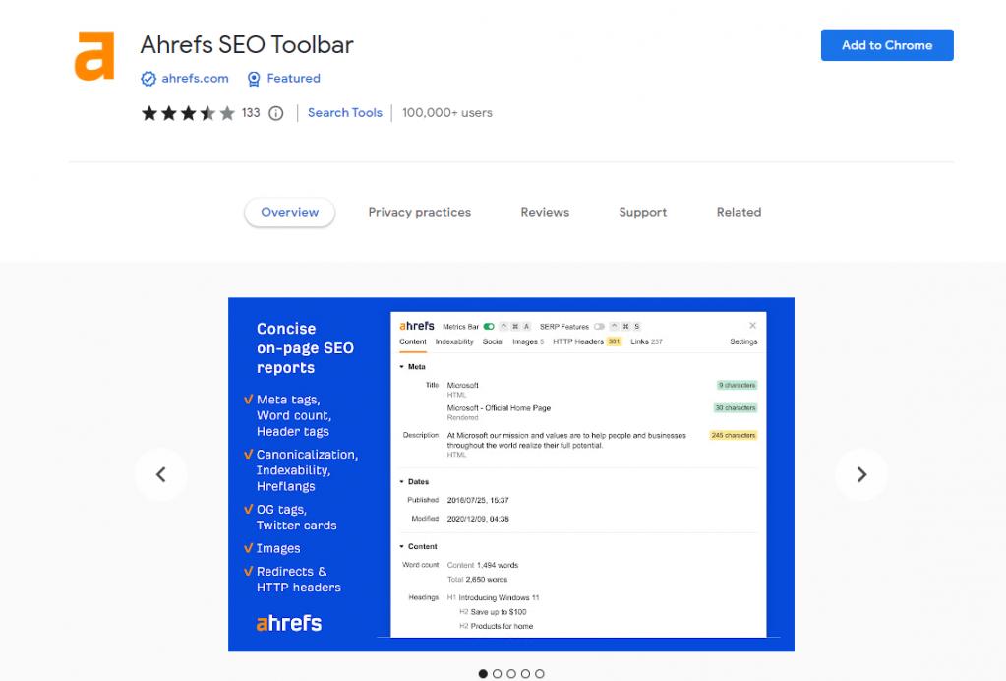
Task: Close the Ahrefs panel with X icon
Action: [752, 326]
